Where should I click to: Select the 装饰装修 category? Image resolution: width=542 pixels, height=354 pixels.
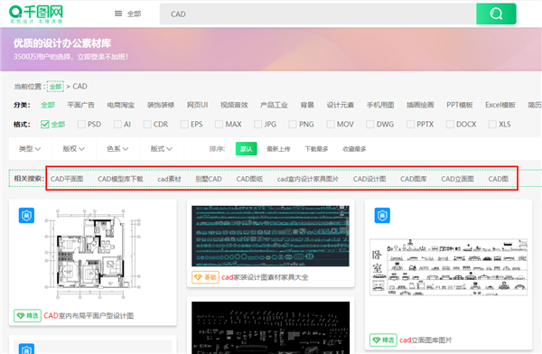(x=161, y=105)
